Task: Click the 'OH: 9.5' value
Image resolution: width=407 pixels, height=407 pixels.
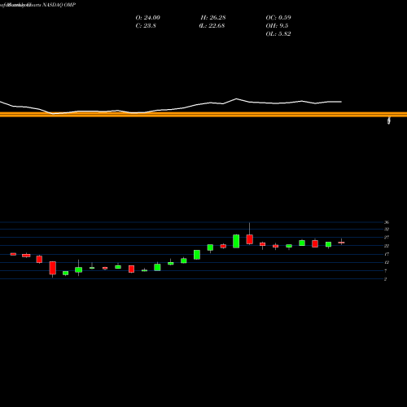Action: coord(277,26)
